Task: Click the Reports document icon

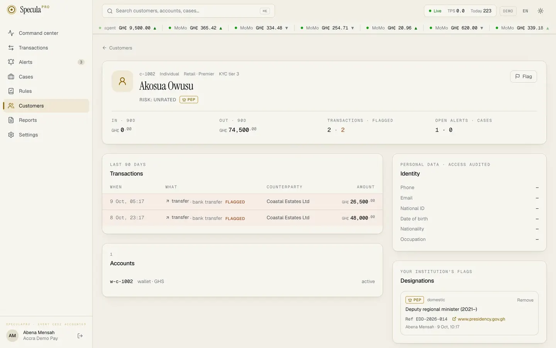Action: [11, 120]
